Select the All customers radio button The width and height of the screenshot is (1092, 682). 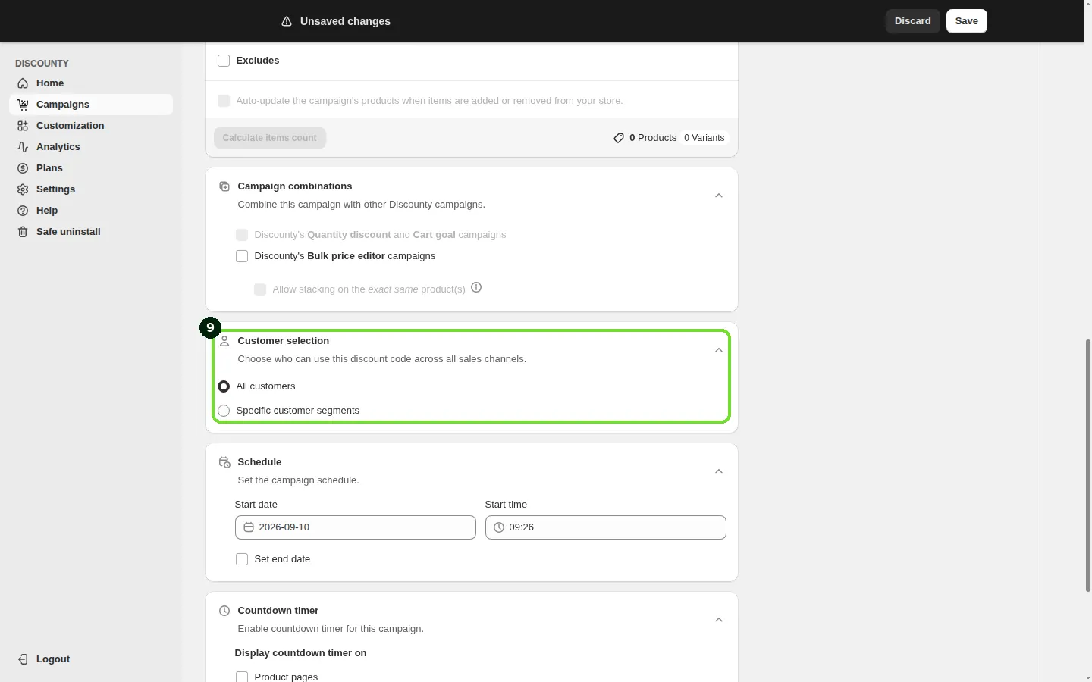pyautogui.click(x=224, y=386)
